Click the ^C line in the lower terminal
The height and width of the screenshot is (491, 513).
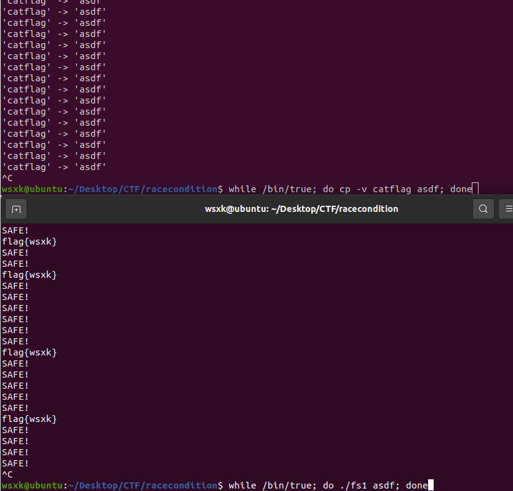[x=7, y=474]
